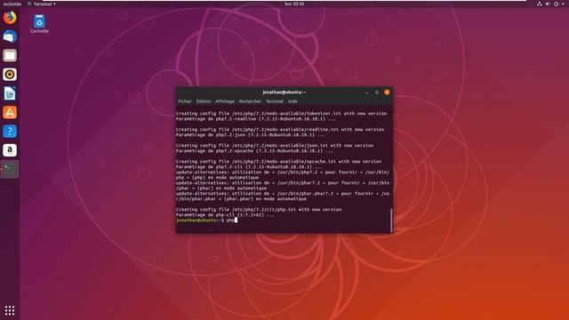Maximize the terminal window
The height and width of the screenshot is (320, 569).
377,92
